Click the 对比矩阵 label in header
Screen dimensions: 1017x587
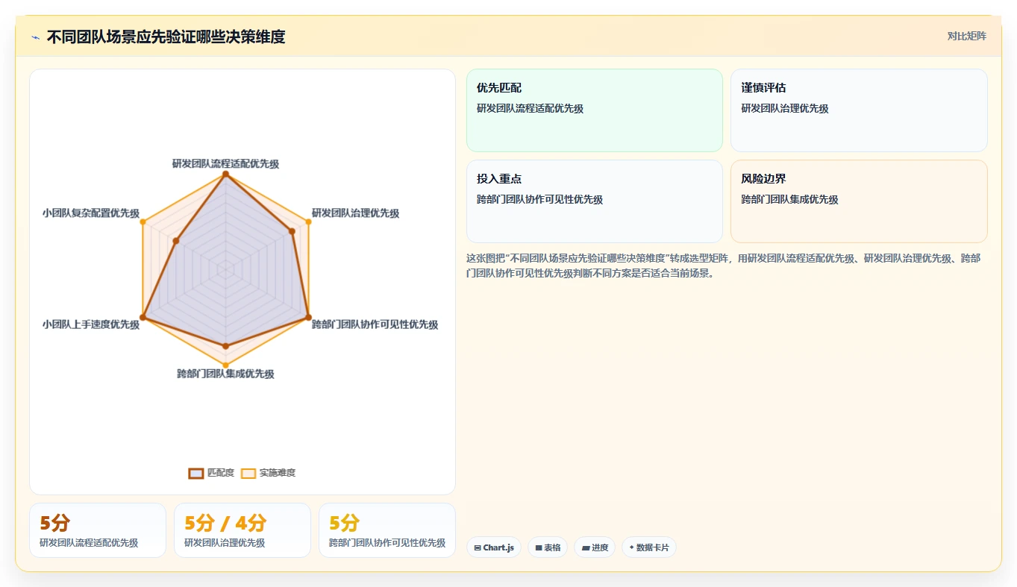click(x=966, y=36)
